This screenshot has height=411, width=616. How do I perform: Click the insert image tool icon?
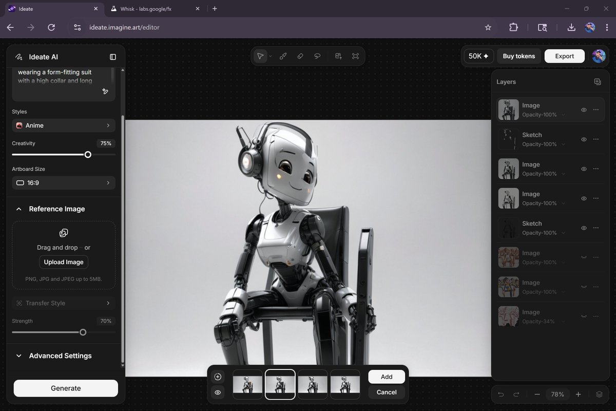pos(338,56)
